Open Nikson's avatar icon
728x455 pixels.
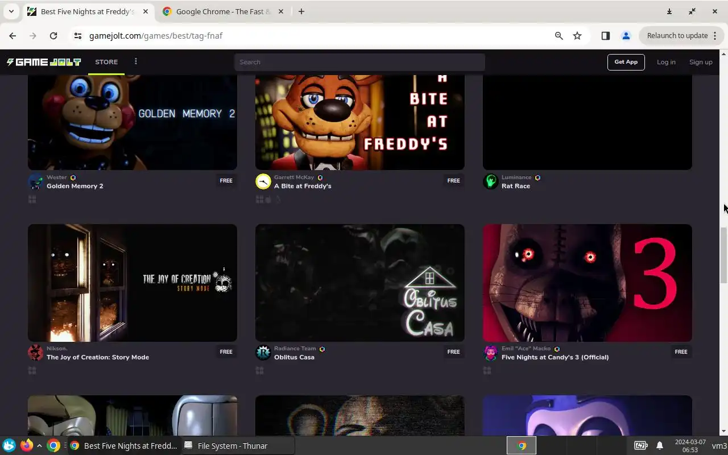coord(36,353)
